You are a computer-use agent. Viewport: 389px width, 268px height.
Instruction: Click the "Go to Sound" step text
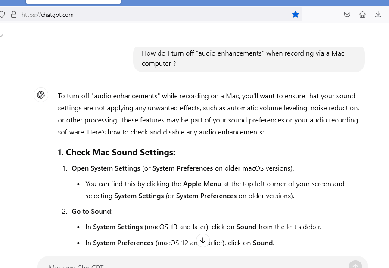click(92, 211)
